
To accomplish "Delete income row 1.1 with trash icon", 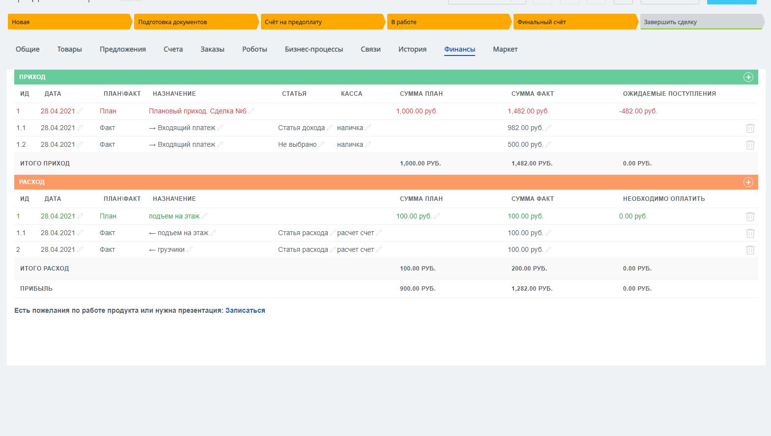I will coord(750,128).
